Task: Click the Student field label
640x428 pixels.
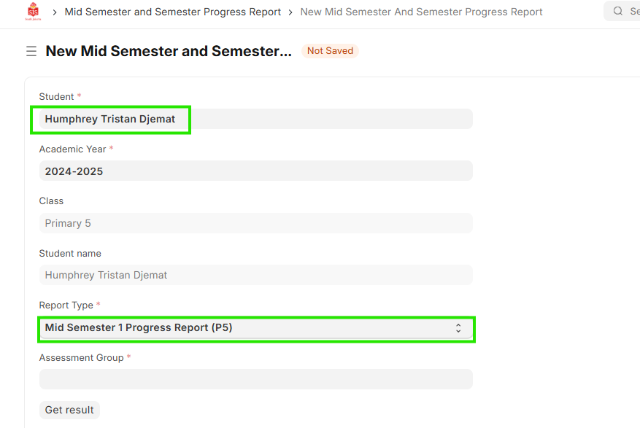Action: click(x=57, y=97)
